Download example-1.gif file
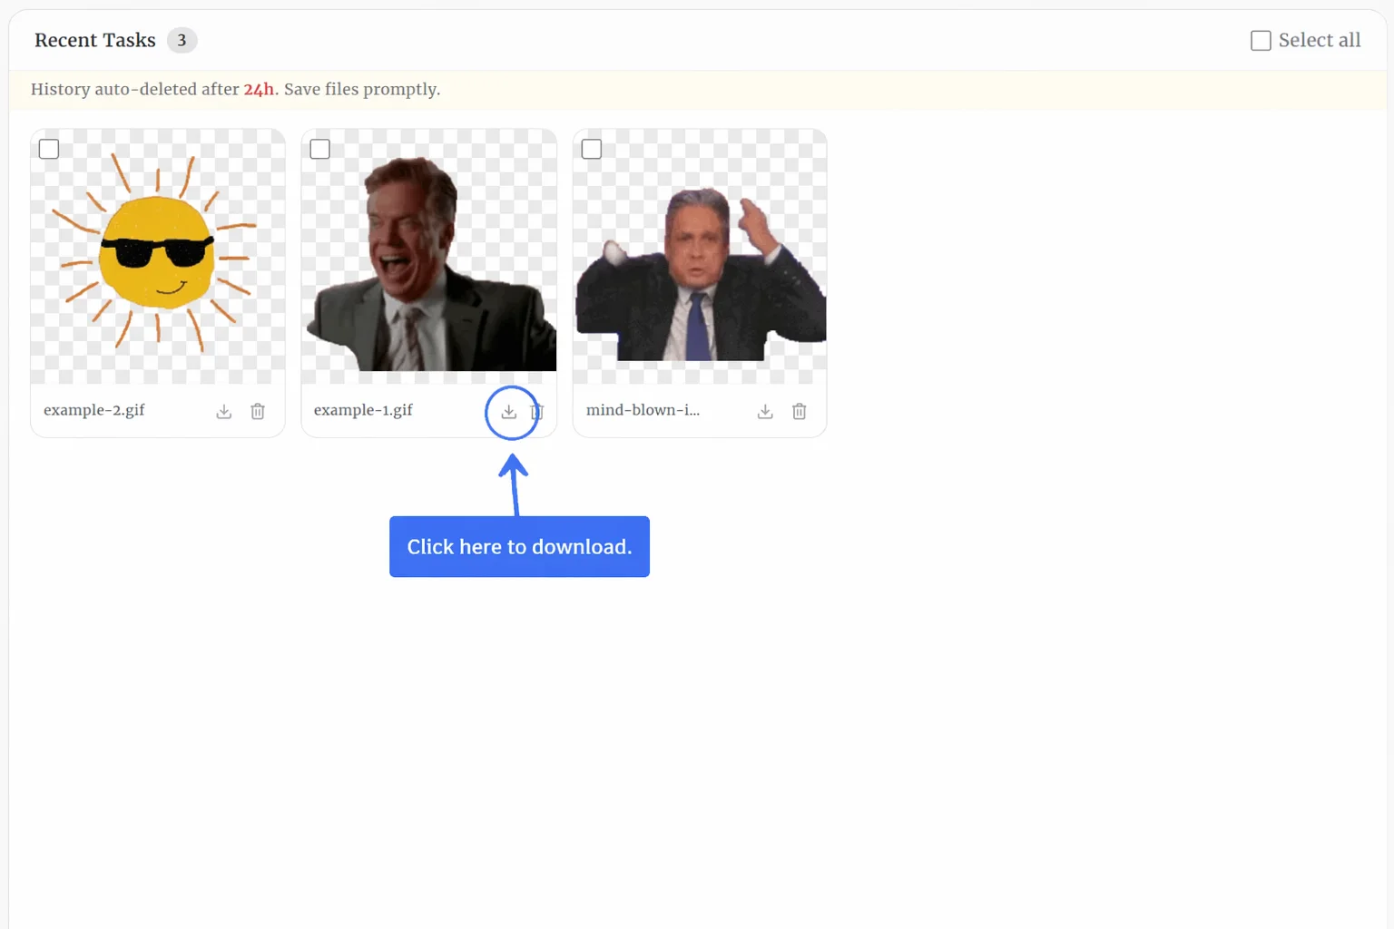Image resolution: width=1394 pixels, height=929 pixels. tap(509, 412)
